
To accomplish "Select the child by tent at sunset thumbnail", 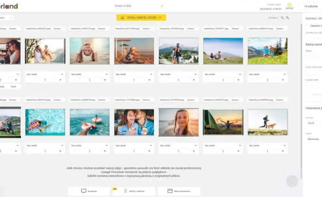I will (x=223, y=122).
